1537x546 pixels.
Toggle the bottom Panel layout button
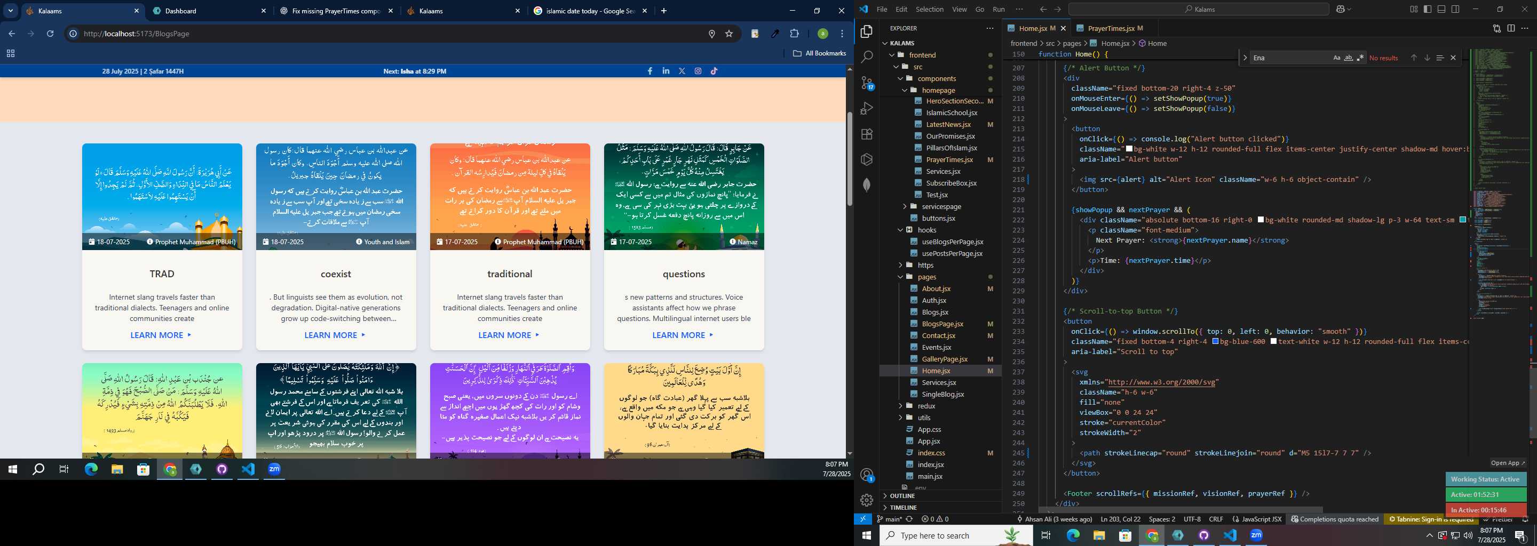click(1441, 9)
